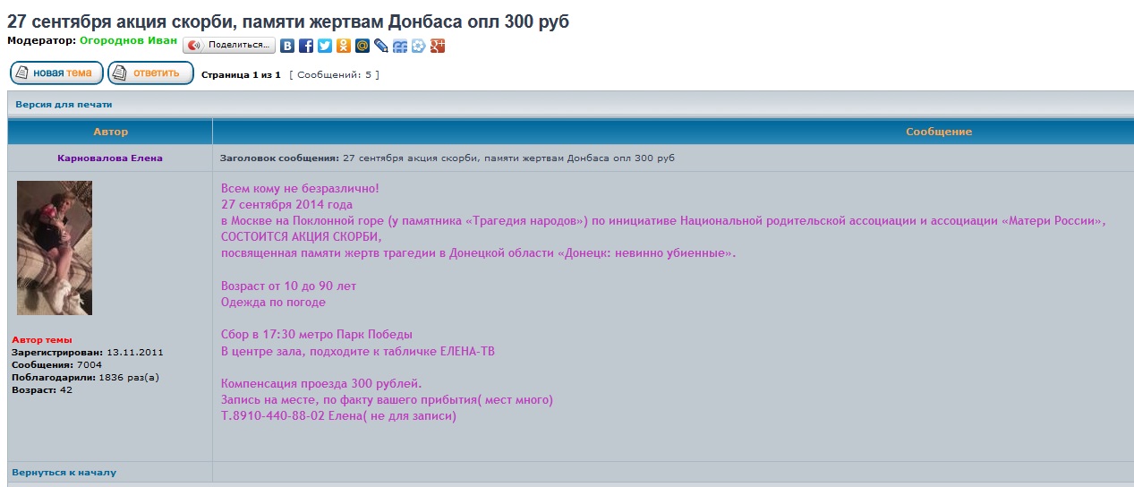The width and height of the screenshot is (1134, 487).
Task: Click the topic title heading
Action: (287, 21)
